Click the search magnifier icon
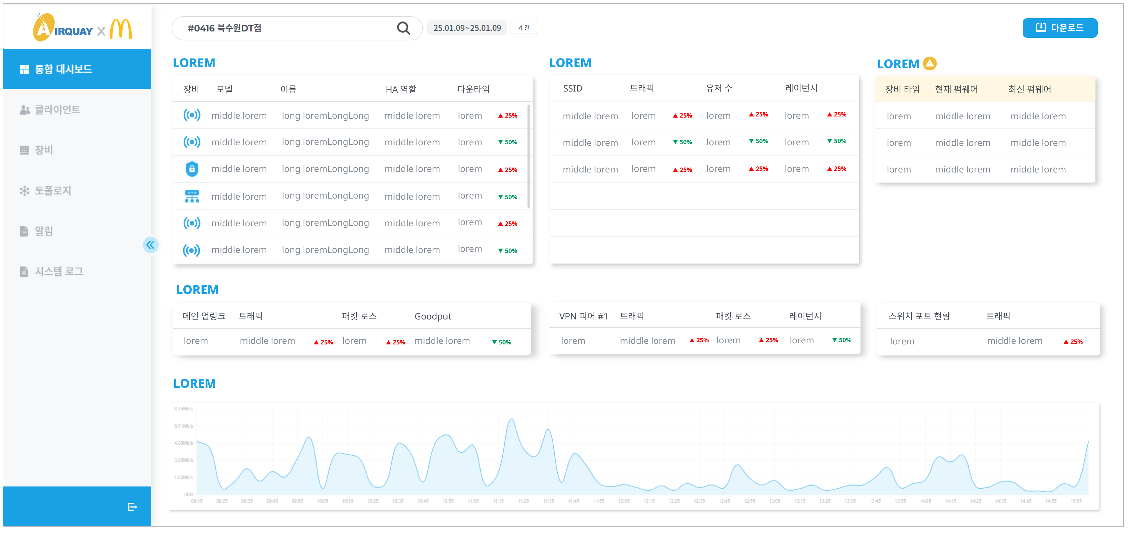This screenshot has height=538, width=1131. click(403, 28)
